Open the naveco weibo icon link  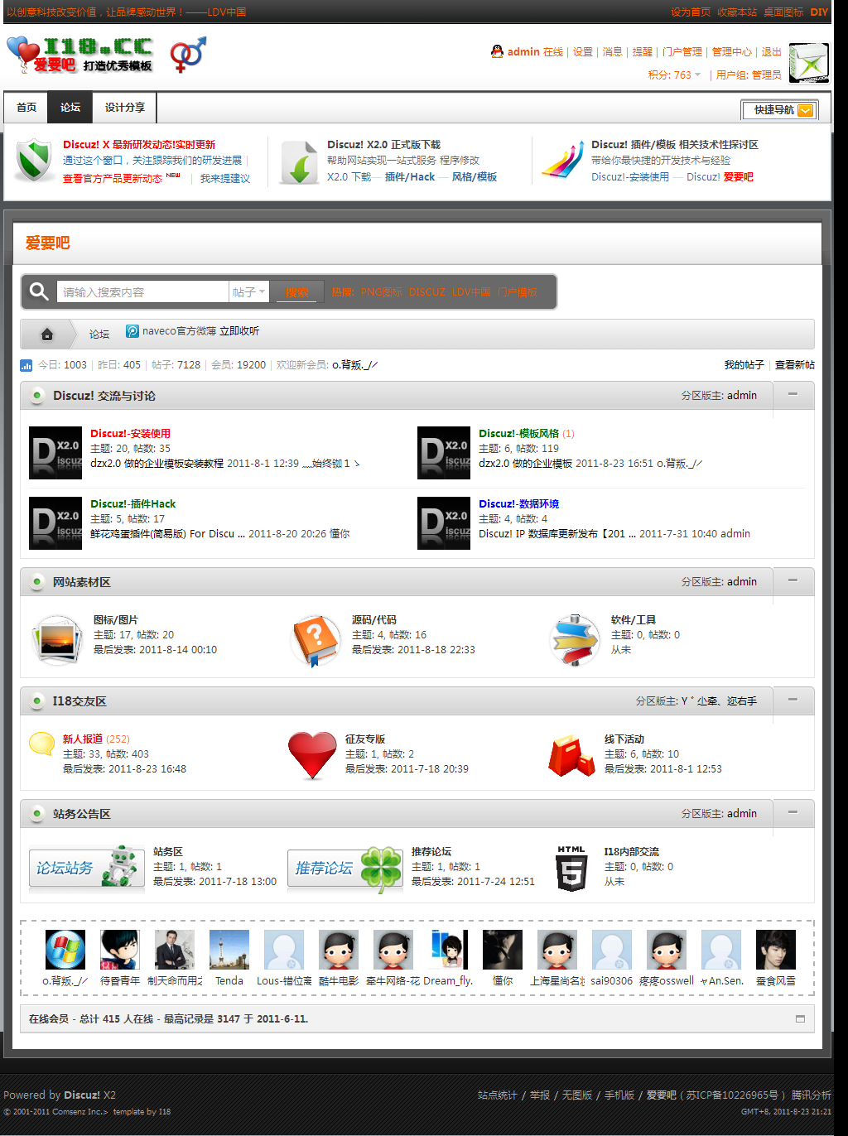point(132,331)
